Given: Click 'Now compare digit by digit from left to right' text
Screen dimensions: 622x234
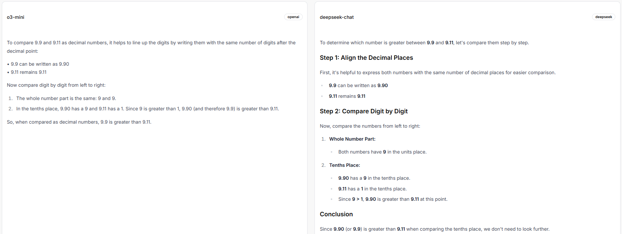Looking at the screenshot, I should tap(56, 85).
